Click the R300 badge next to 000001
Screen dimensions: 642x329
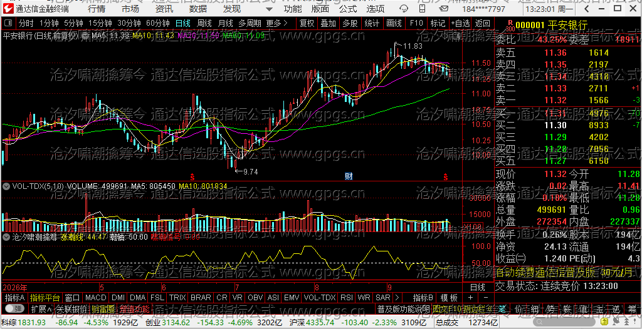point(510,26)
